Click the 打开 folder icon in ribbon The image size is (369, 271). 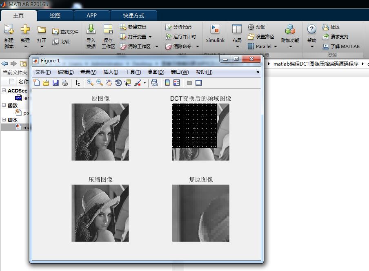41,30
